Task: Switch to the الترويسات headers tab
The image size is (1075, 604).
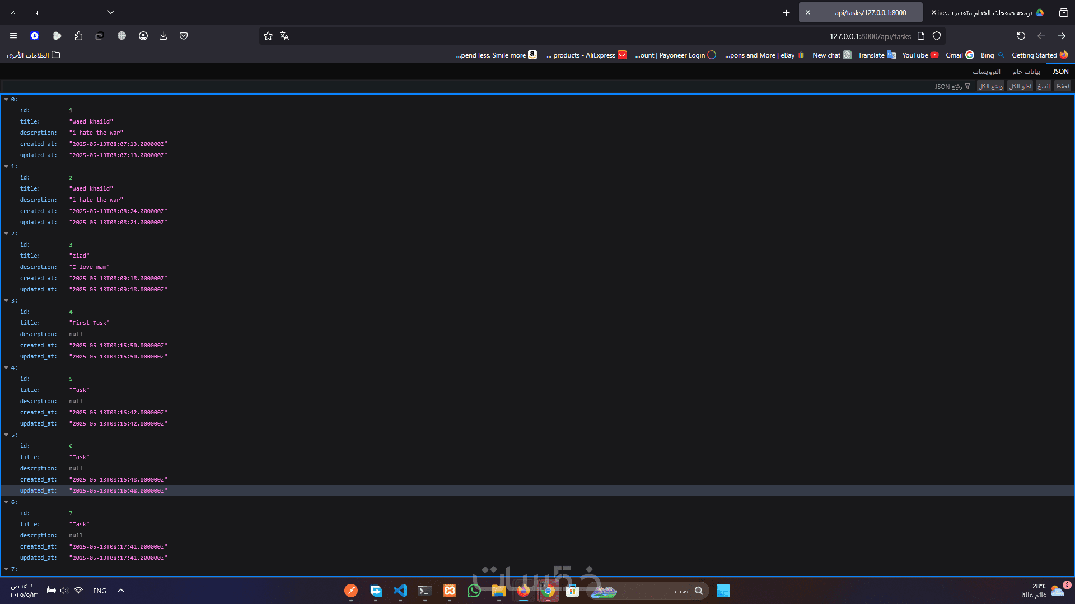Action: [x=986, y=72]
